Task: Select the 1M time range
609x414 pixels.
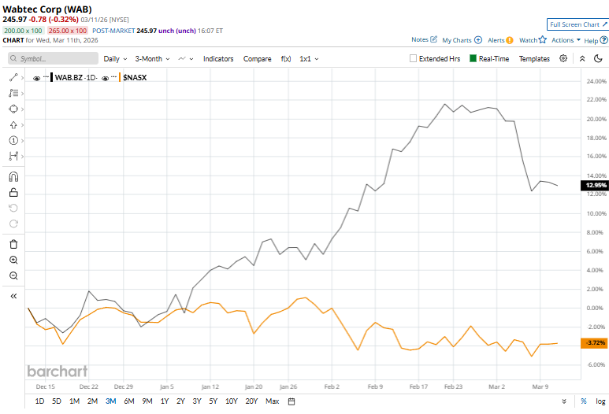Action: pyautogui.click(x=75, y=401)
